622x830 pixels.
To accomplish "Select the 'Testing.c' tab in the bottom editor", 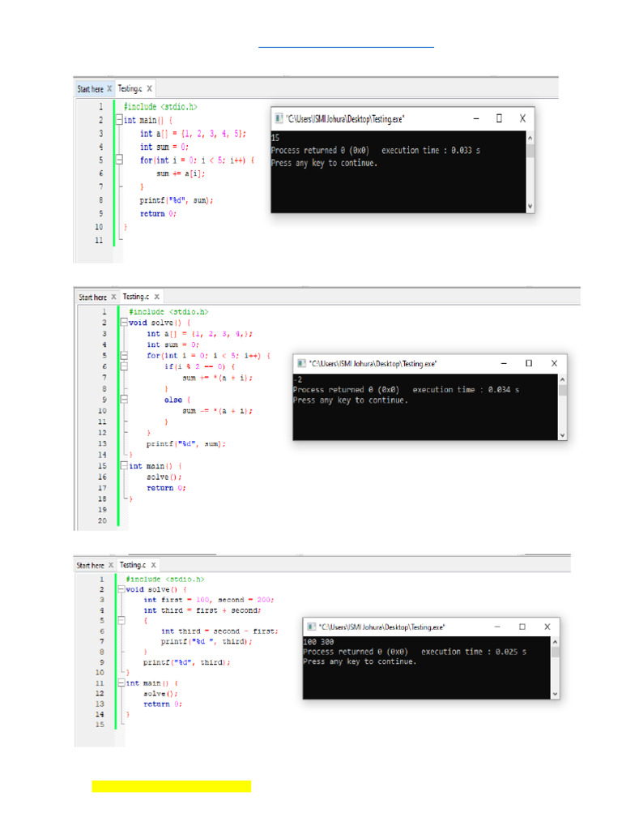I will [133, 565].
